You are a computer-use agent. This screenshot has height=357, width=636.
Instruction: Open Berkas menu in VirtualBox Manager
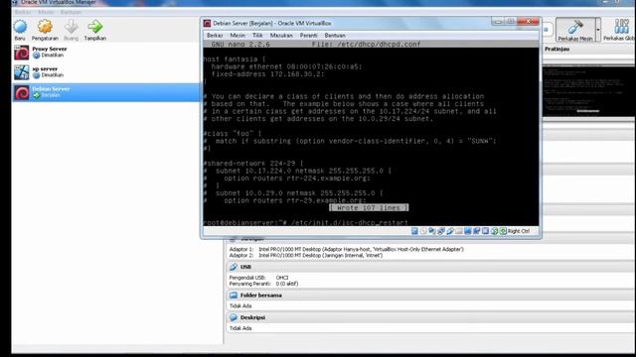pyautogui.click(x=23, y=12)
